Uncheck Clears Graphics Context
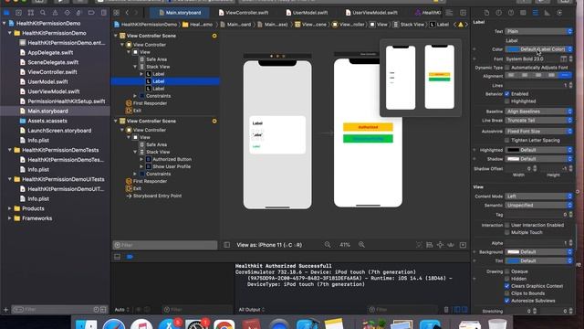 [507, 286]
